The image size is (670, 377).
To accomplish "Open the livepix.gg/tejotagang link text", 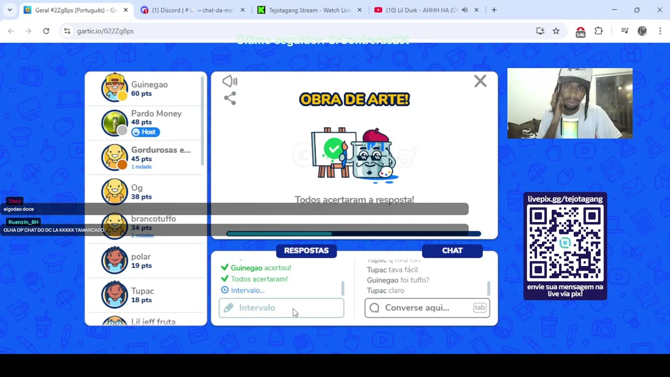I will [565, 199].
